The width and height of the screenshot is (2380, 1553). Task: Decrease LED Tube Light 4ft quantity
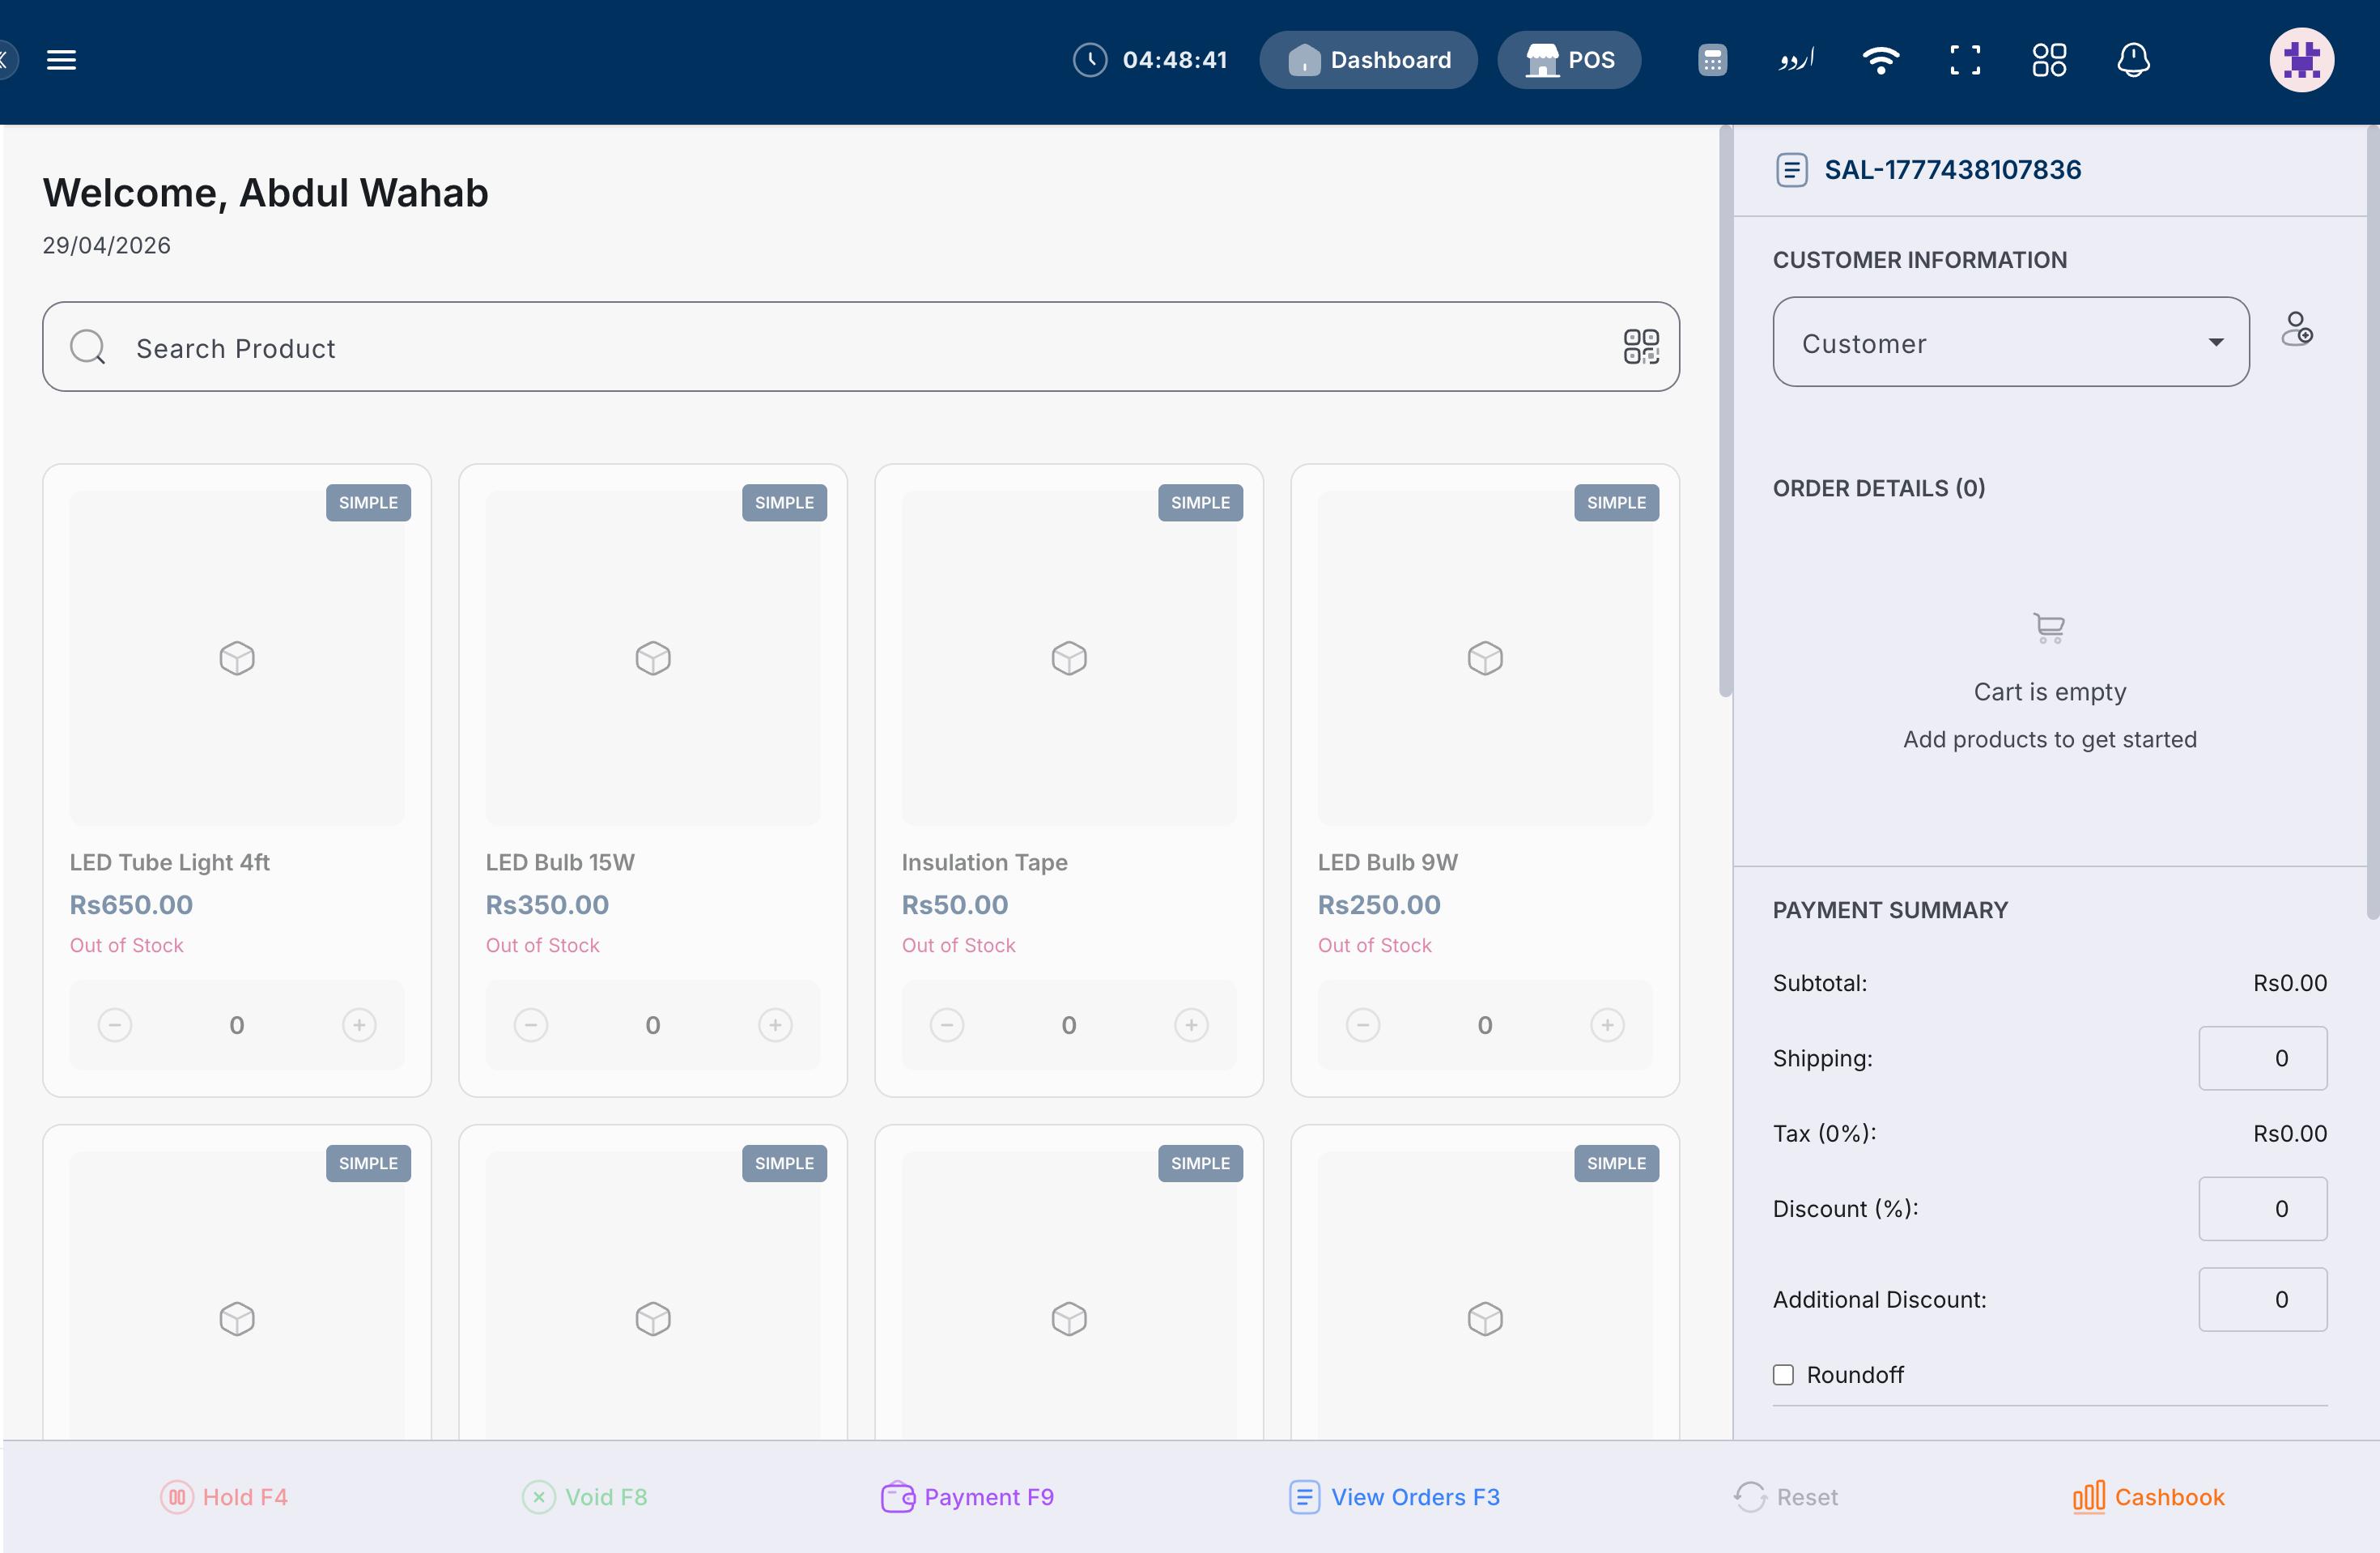[115, 1025]
